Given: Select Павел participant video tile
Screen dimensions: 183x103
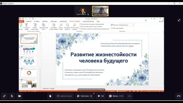Looking at the screenshot, I should pyautogui.click(x=83, y=11).
